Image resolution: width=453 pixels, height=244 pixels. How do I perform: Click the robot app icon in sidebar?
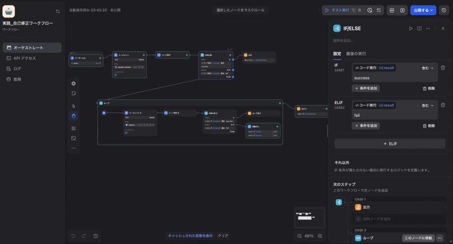[9, 11]
